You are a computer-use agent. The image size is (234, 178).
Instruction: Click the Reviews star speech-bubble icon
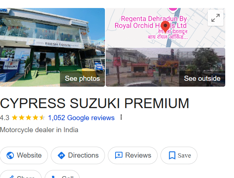pyautogui.click(x=118, y=155)
